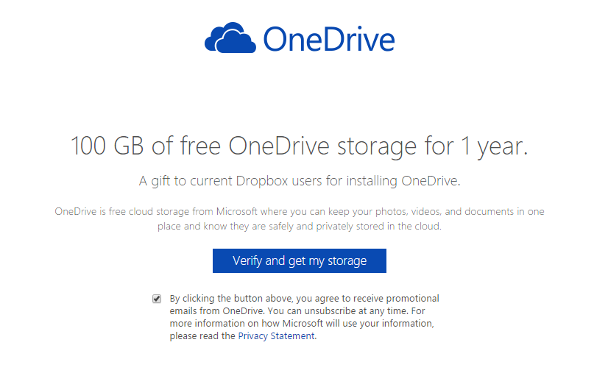Click "A gift" at the subheading's start
Viewport: 608px width, 373px height.
[156, 181]
